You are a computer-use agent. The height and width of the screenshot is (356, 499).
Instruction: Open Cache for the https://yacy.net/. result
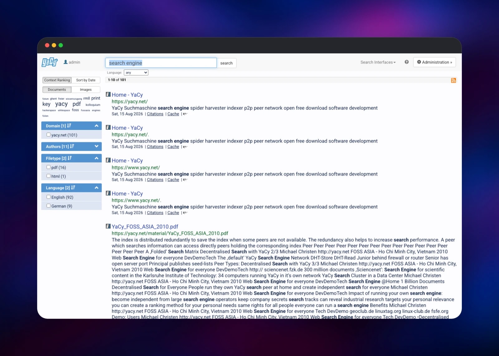pos(173,147)
